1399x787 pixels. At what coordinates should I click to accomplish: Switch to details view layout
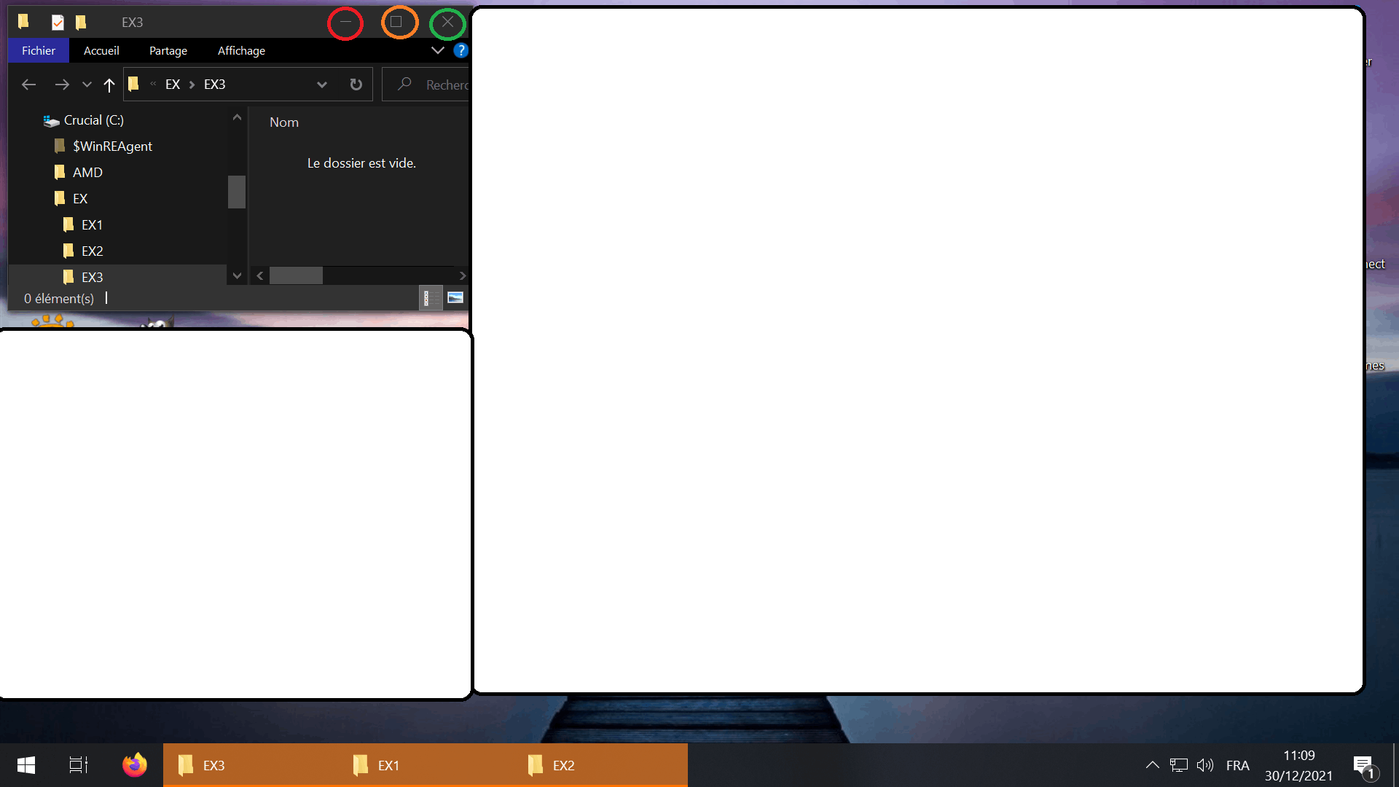pos(431,297)
